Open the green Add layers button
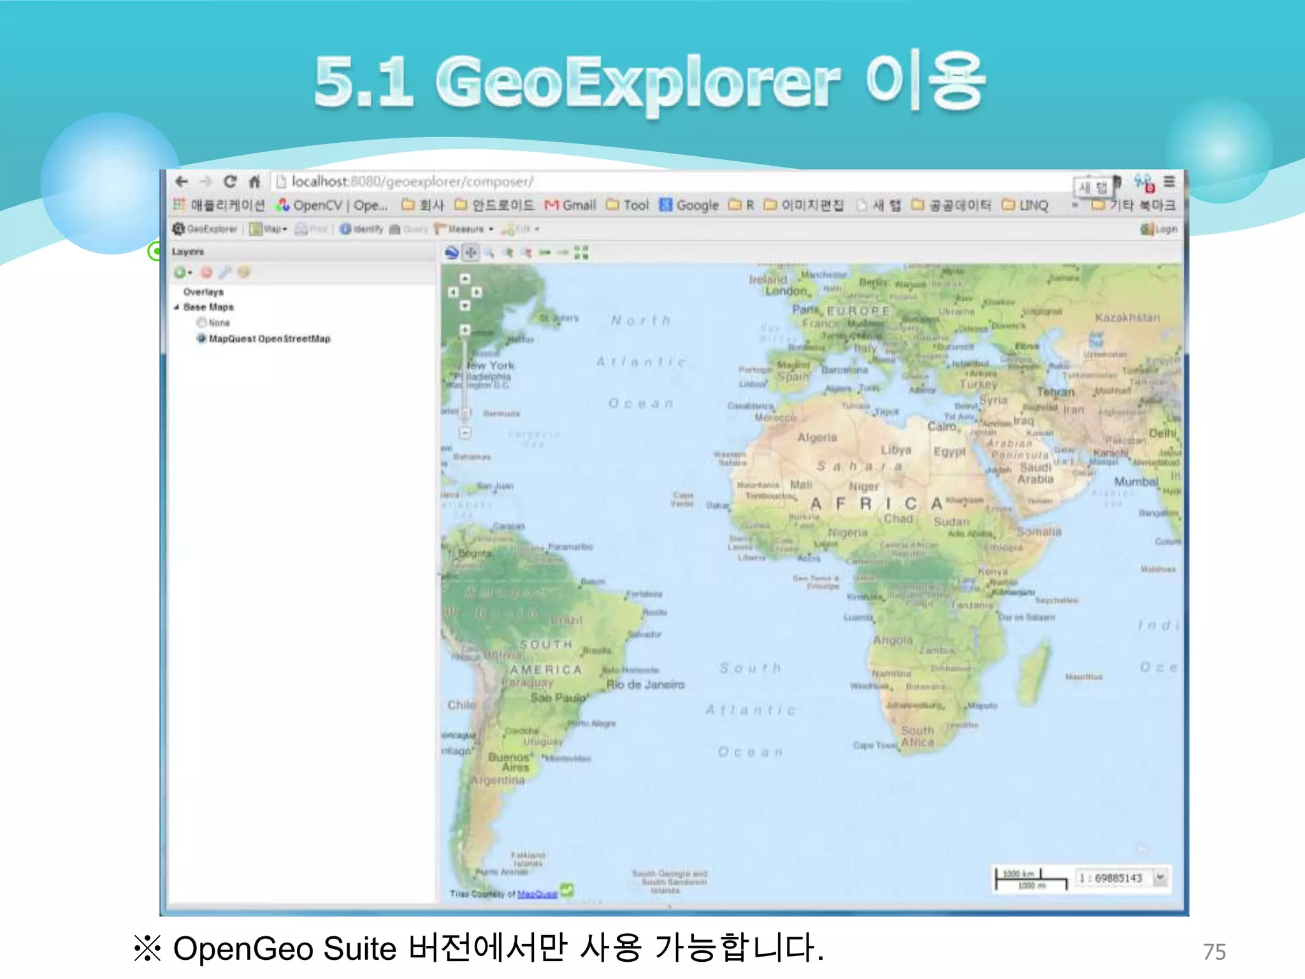 [182, 273]
